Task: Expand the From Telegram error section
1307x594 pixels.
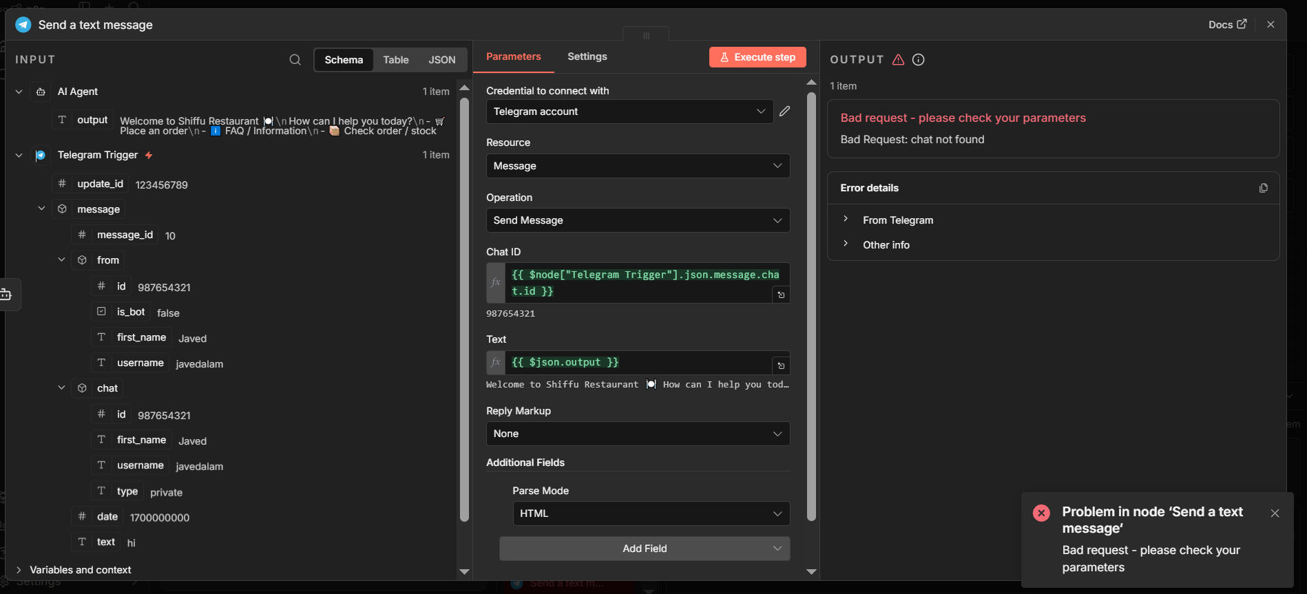Action: pyautogui.click(x=897, y=220)
